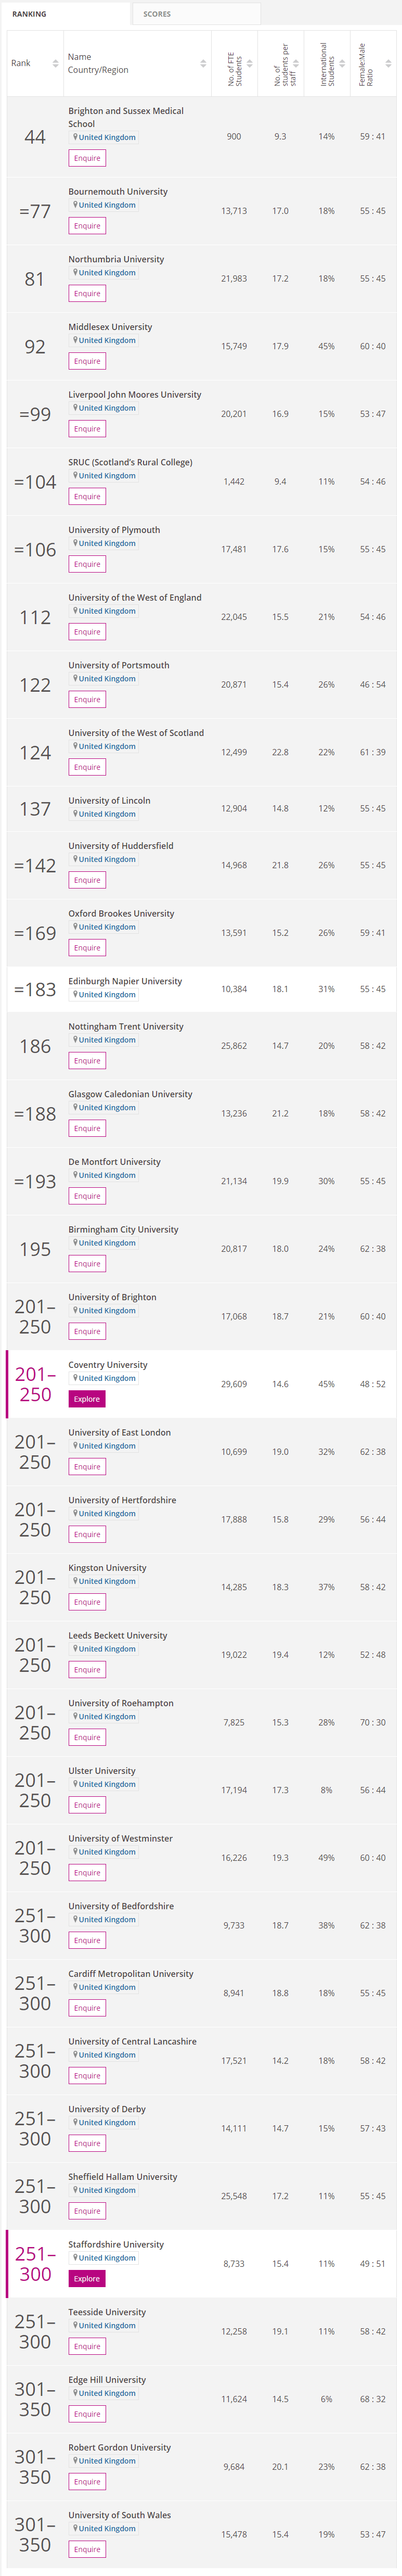Screen dimensions: 402x2576
Task: Sort by No. of FTE Students arrows
Action: (x=249, y=63)
